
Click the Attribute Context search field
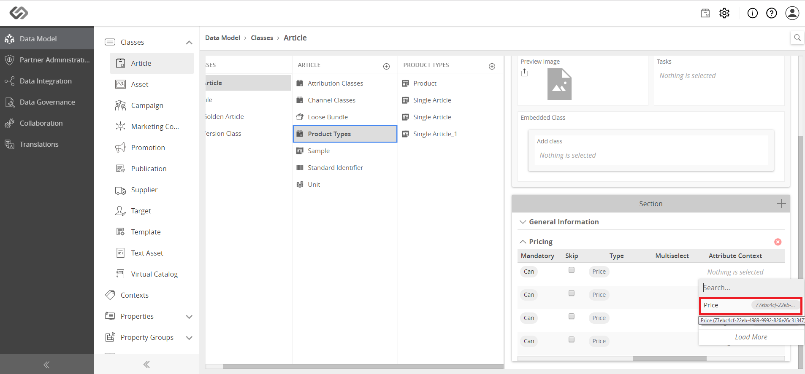pyautogui.click(x=751, y=288)
